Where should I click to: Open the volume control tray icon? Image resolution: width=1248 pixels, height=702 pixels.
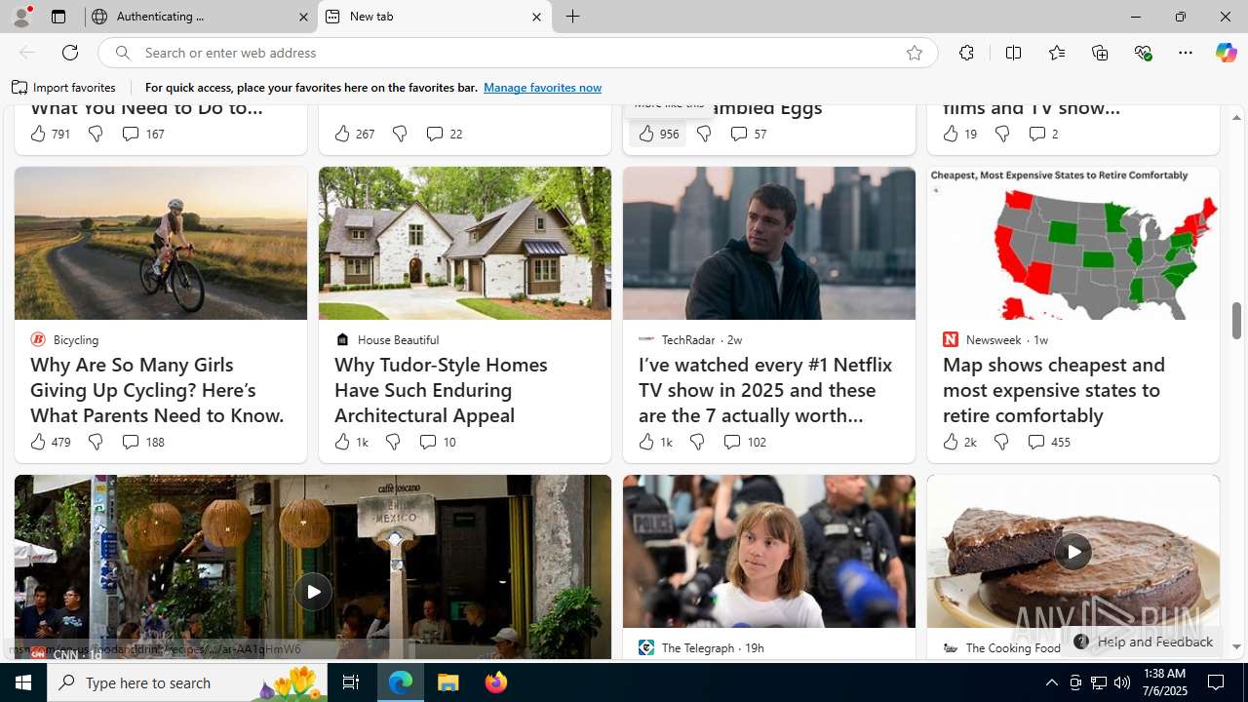[1122, 682]
